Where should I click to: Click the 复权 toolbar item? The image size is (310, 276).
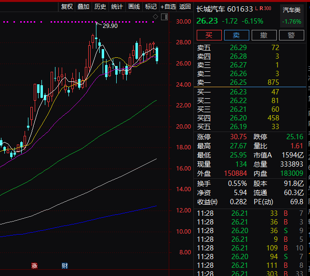[67, 7]
